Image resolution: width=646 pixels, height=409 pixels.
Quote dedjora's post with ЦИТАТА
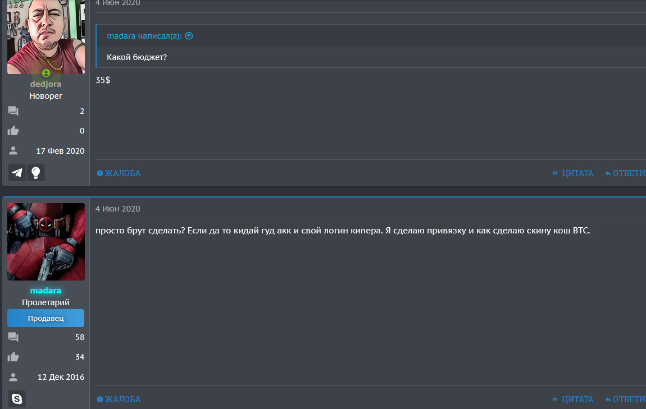pyautogui.click(x=573, y=173)
